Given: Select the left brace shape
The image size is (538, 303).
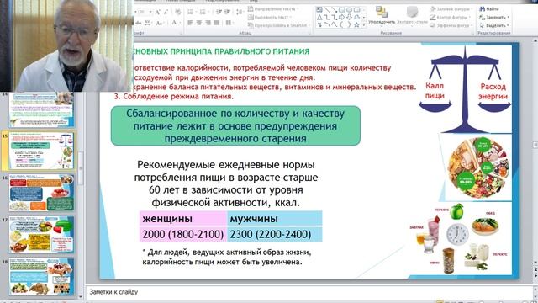Looking at the screenshot, I should coord(342,24).
